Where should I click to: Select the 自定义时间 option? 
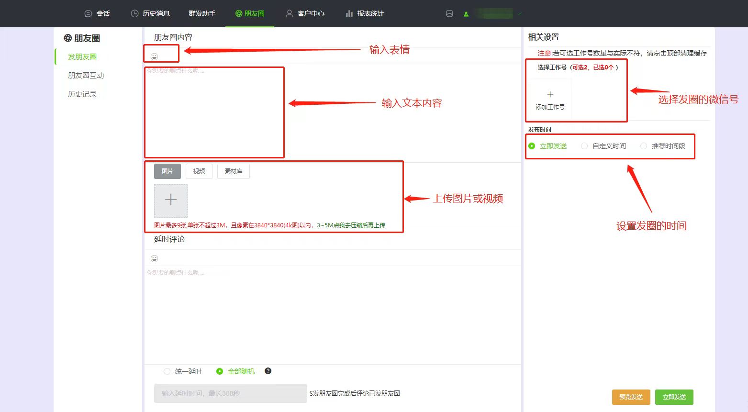point(584,146)
